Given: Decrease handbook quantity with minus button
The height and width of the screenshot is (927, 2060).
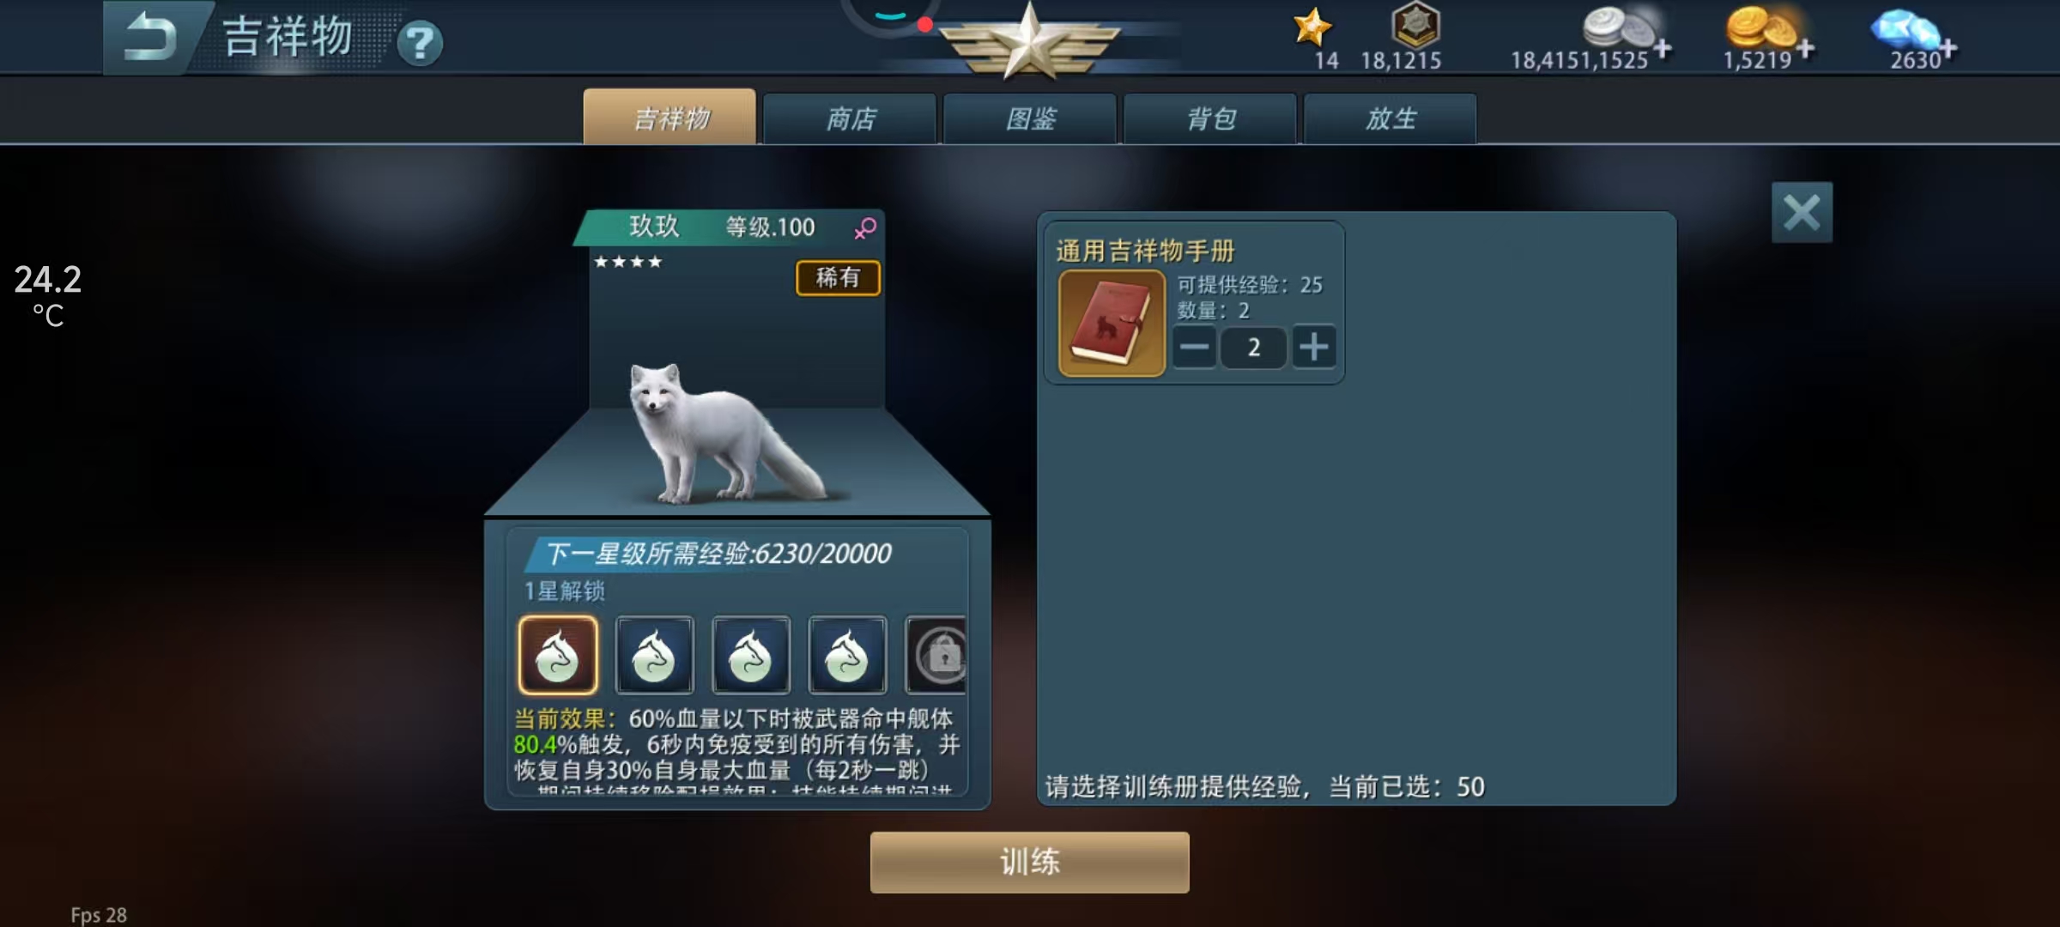Looking at the screenshot, I should click(x=1194, y=348).
